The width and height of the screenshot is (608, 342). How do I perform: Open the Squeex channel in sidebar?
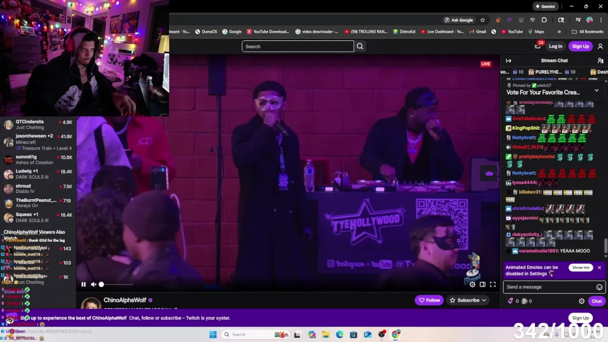(x=38, y=218)
